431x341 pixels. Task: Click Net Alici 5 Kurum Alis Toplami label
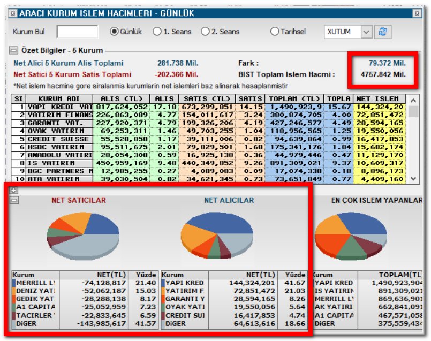[x=69, y=63]
